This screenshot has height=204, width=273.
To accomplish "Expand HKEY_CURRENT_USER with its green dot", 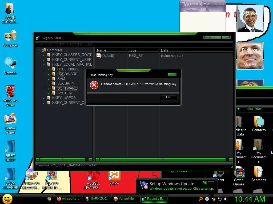I will click(x=43, y=60).
